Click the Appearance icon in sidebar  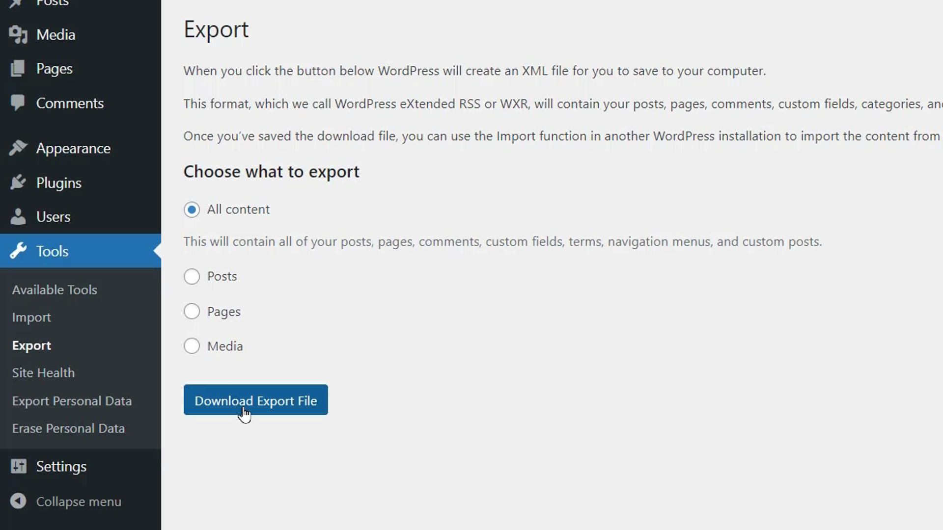(x=19, y=148)
